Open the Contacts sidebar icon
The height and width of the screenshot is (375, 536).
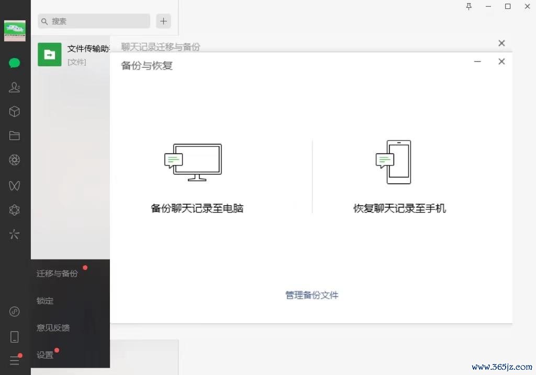point(14,87)
